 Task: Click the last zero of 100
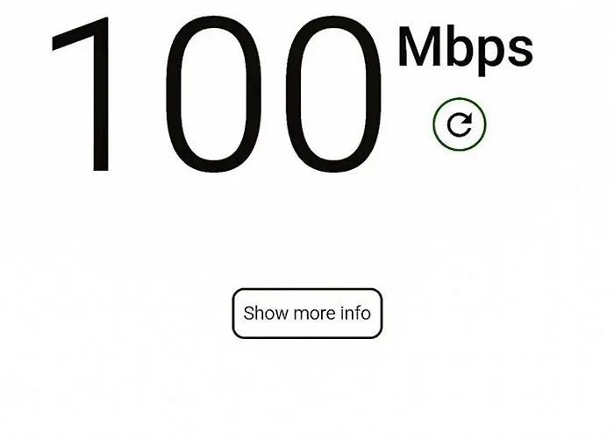[x=334, y=95]
